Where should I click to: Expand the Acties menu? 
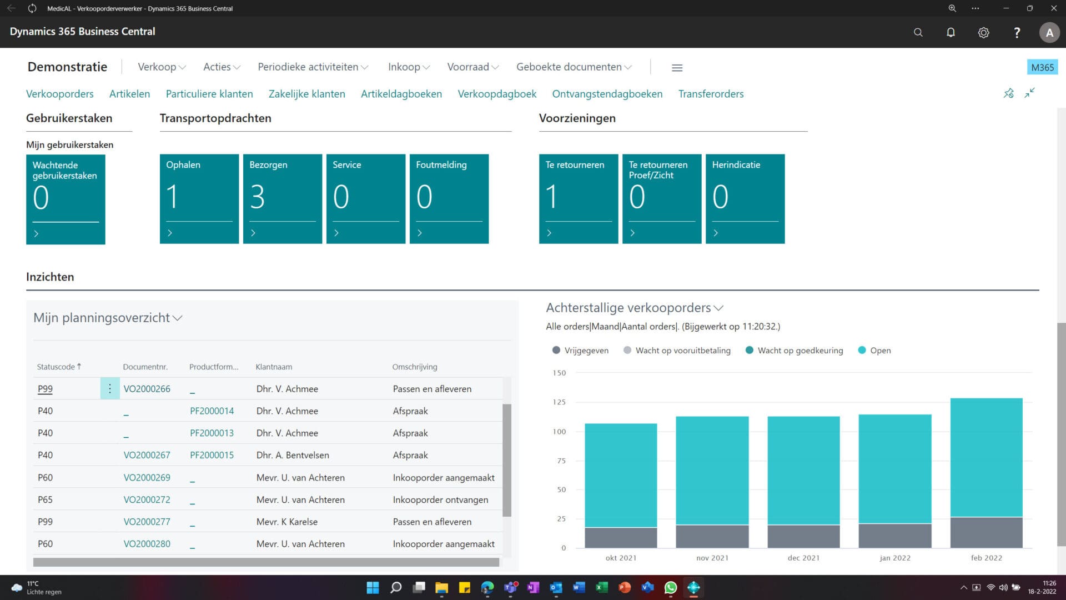pyautogui.click(x=222, y=67)
